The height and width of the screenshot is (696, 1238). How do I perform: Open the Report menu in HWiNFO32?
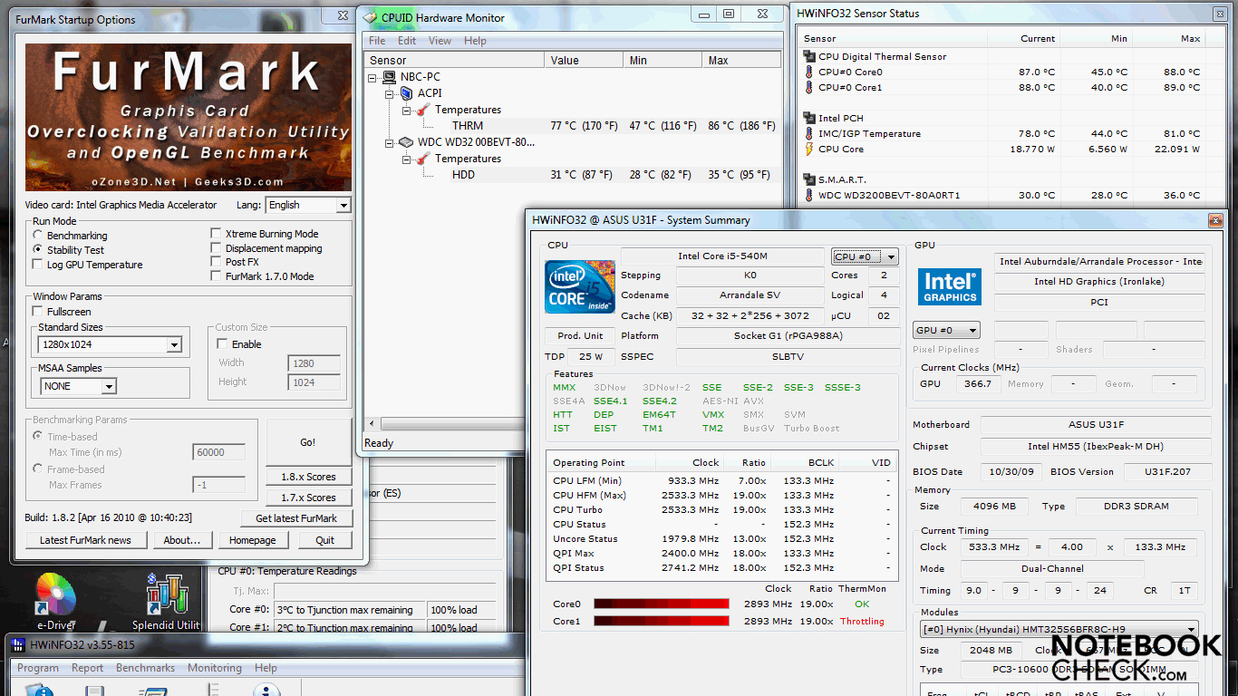87,668
